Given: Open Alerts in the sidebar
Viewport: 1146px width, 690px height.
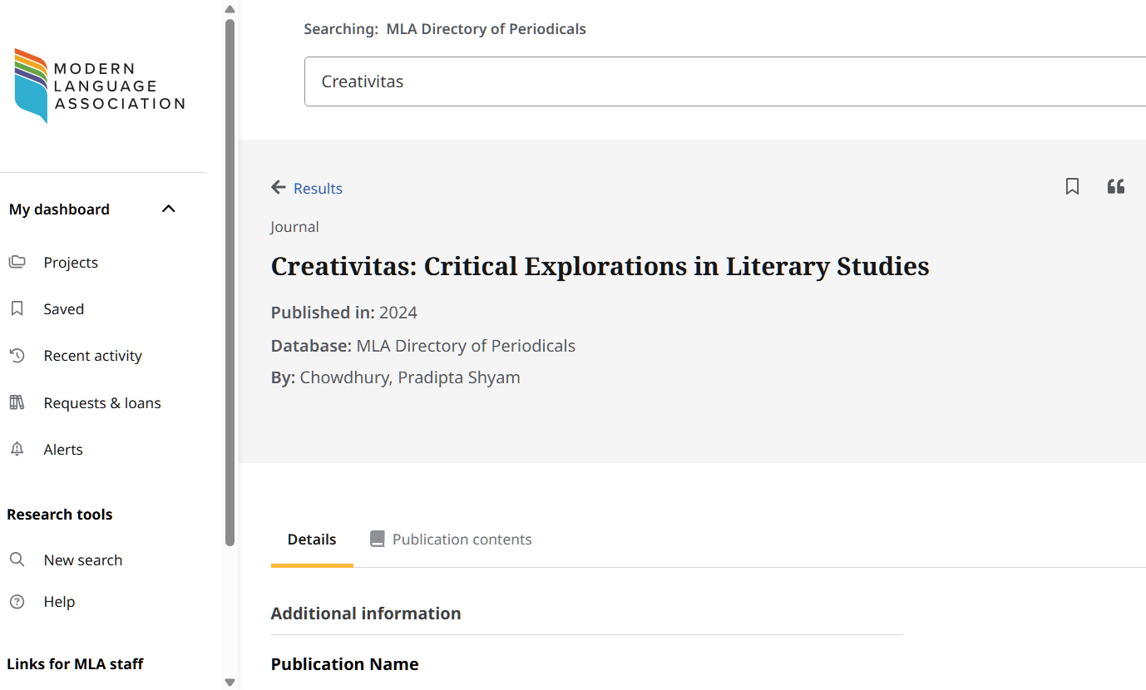Looking at the screenshot, I should (63, 450).
